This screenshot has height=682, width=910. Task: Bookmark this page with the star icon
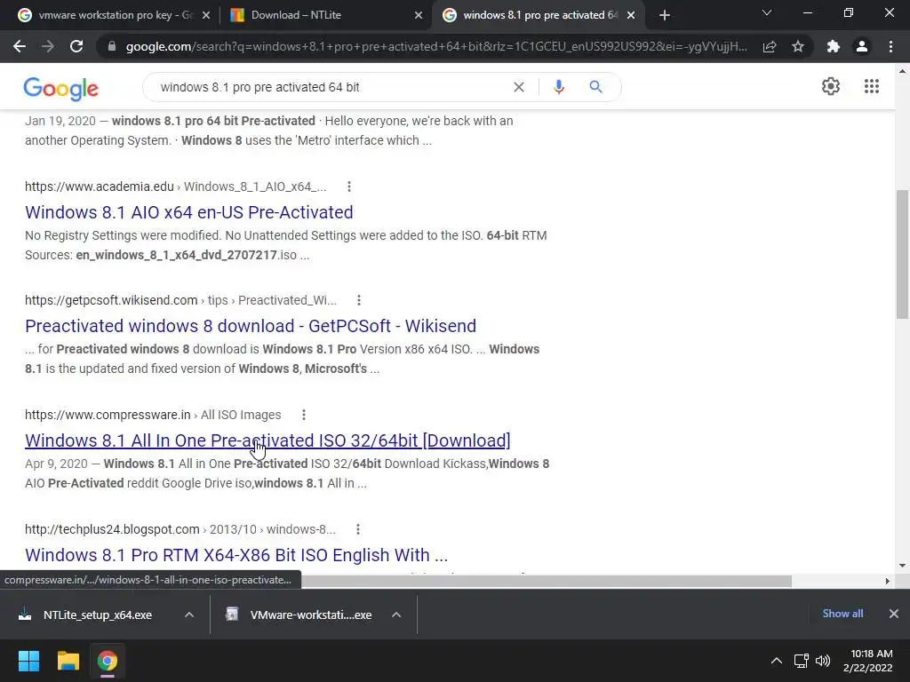(798, 46)
